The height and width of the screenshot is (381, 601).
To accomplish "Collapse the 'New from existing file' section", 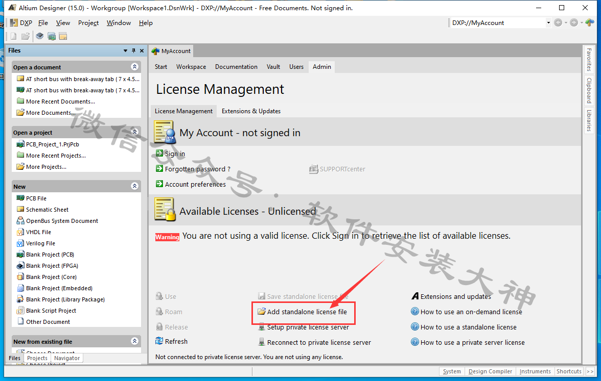I will (134, 341).
